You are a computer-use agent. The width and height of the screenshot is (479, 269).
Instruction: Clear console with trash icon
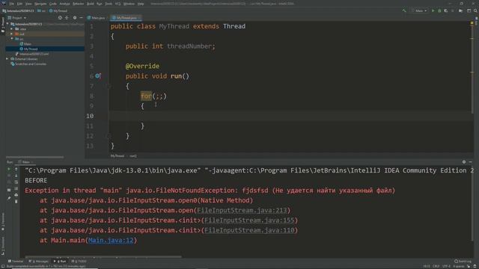point(16,201)
